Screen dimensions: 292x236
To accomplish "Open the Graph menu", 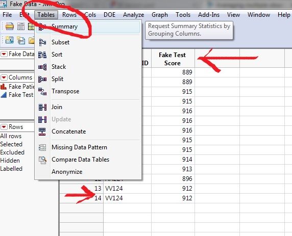I will pos(160,15).
